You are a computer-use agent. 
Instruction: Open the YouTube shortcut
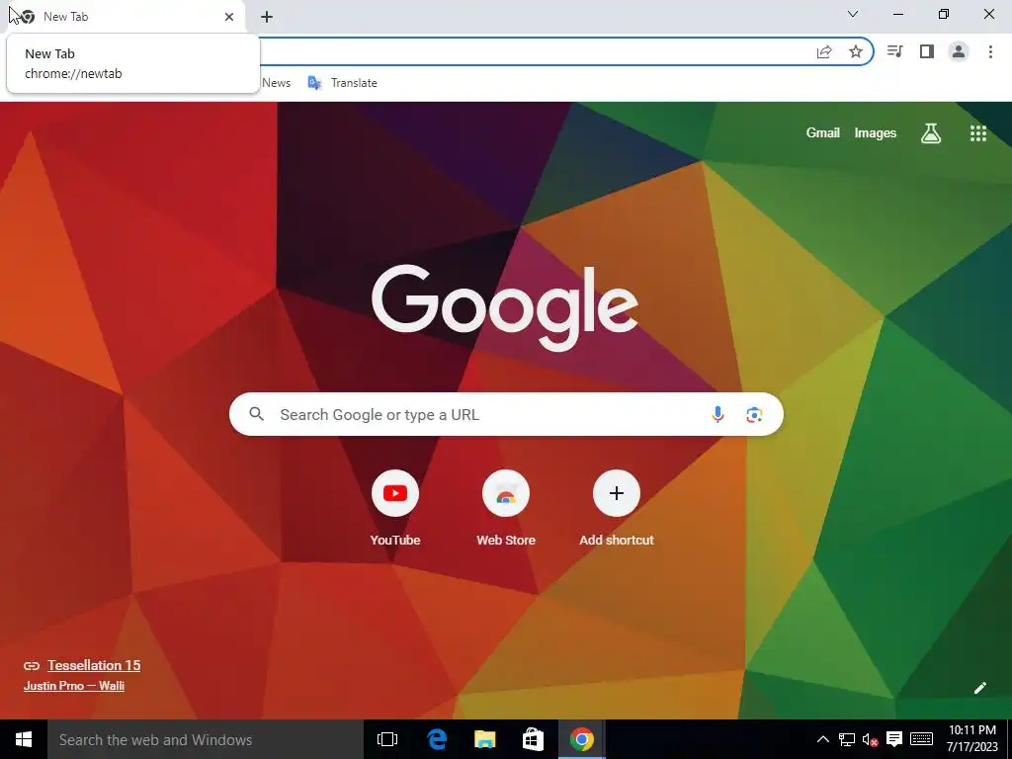[395, 509]
